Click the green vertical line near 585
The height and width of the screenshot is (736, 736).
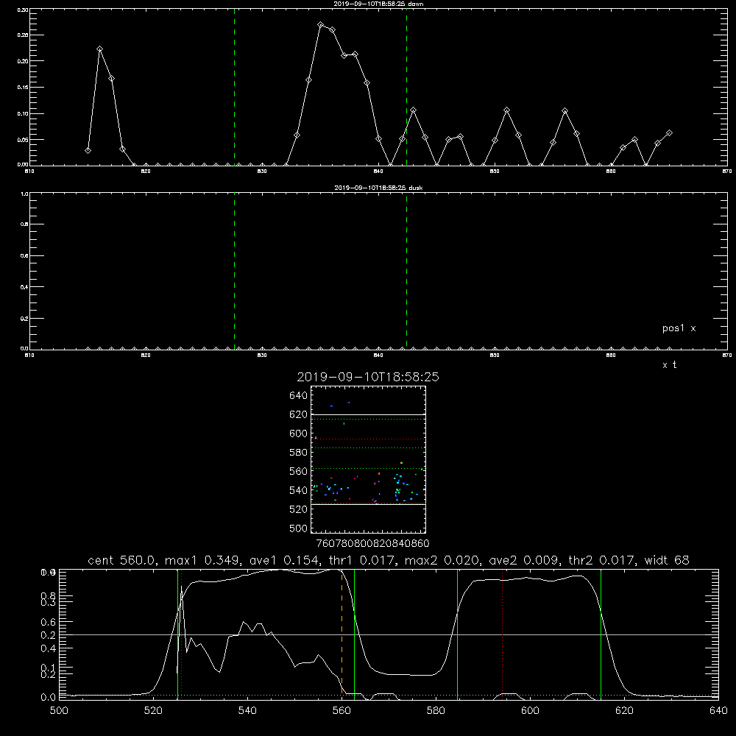pos(457,634)
